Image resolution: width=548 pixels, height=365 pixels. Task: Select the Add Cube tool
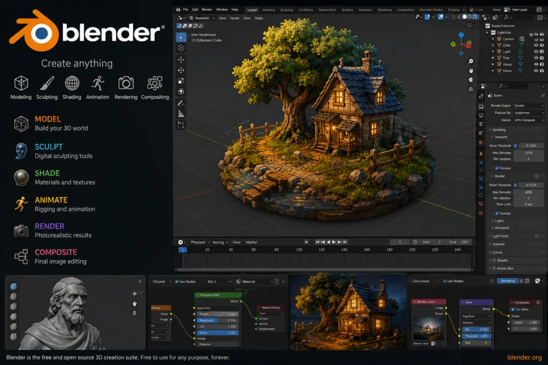(181, 125)
